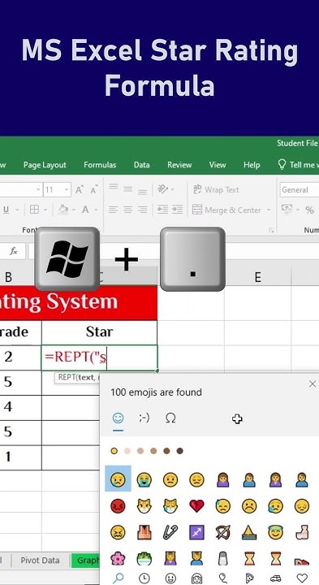Screen dimensions: 319x585
Task: Open transport car emoji category
Action: pos(276,578)
